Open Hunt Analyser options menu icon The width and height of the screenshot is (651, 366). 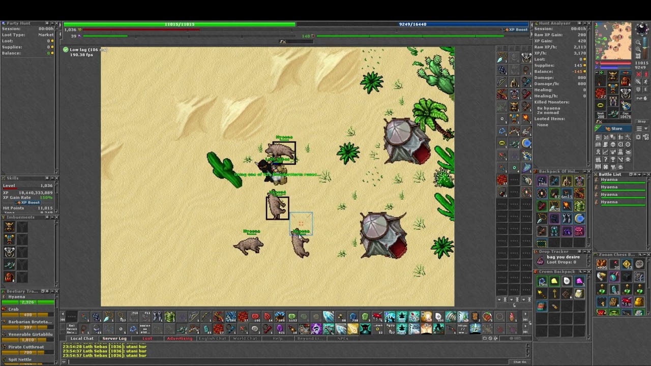[579, 23]
